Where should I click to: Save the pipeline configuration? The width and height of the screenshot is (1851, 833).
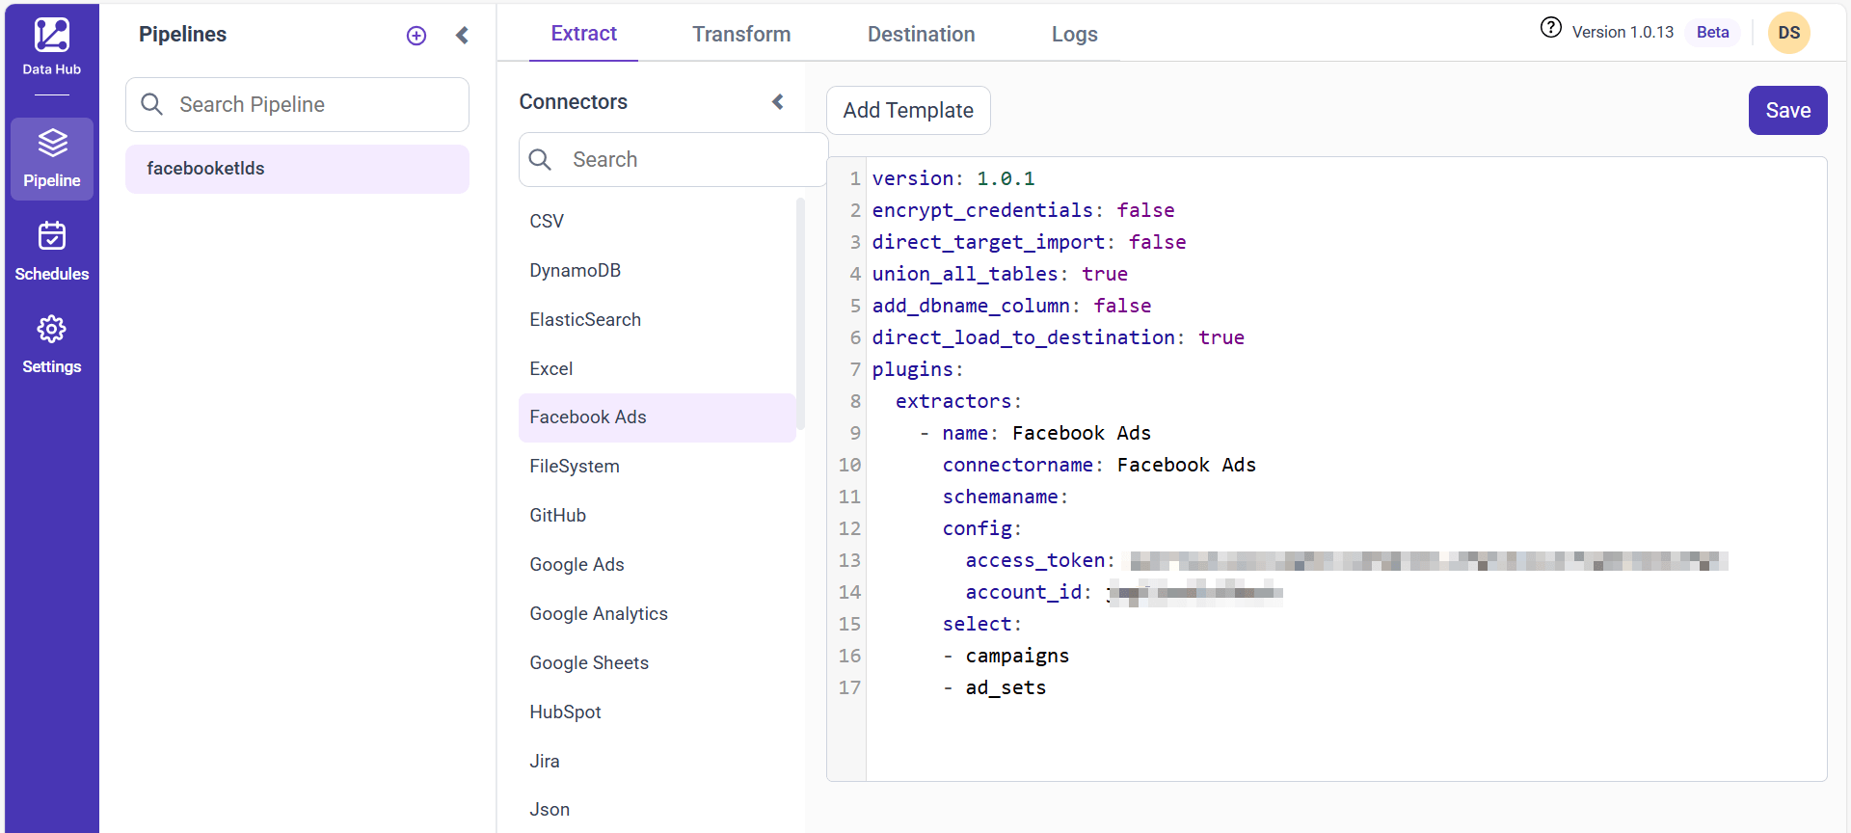1787,111
